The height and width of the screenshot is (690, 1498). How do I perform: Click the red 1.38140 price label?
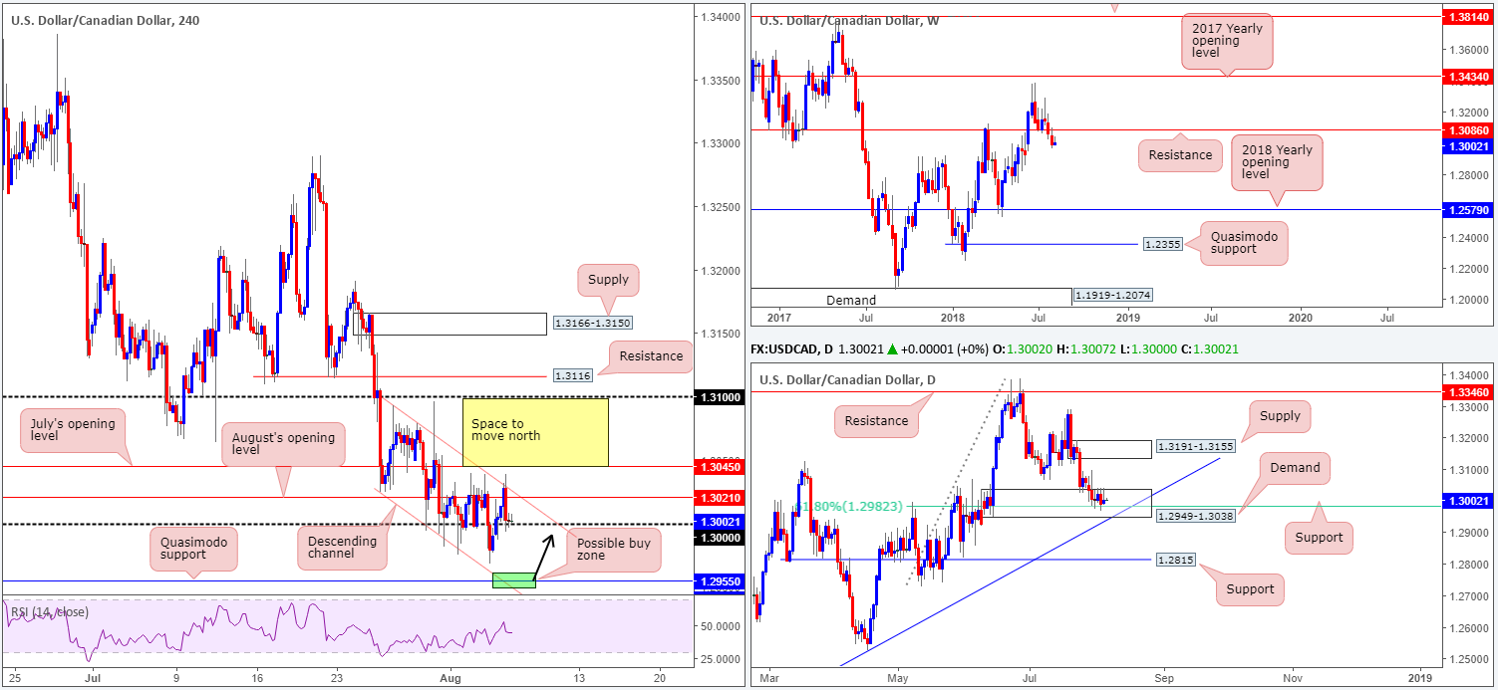1469,17
